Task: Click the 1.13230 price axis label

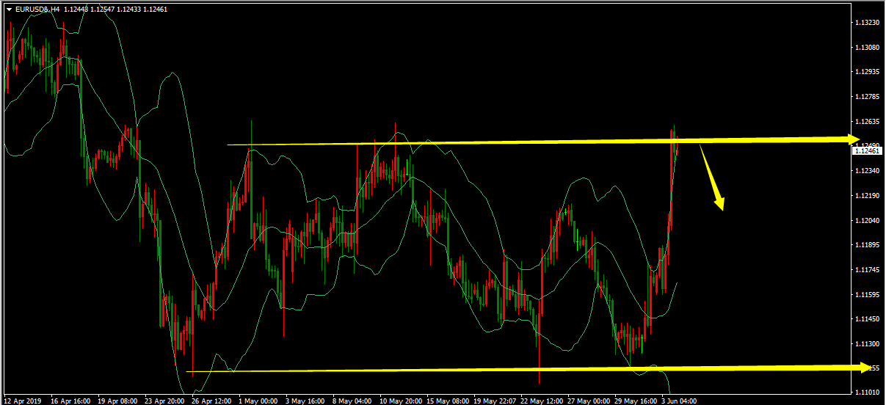Action: tap(867, 23)
